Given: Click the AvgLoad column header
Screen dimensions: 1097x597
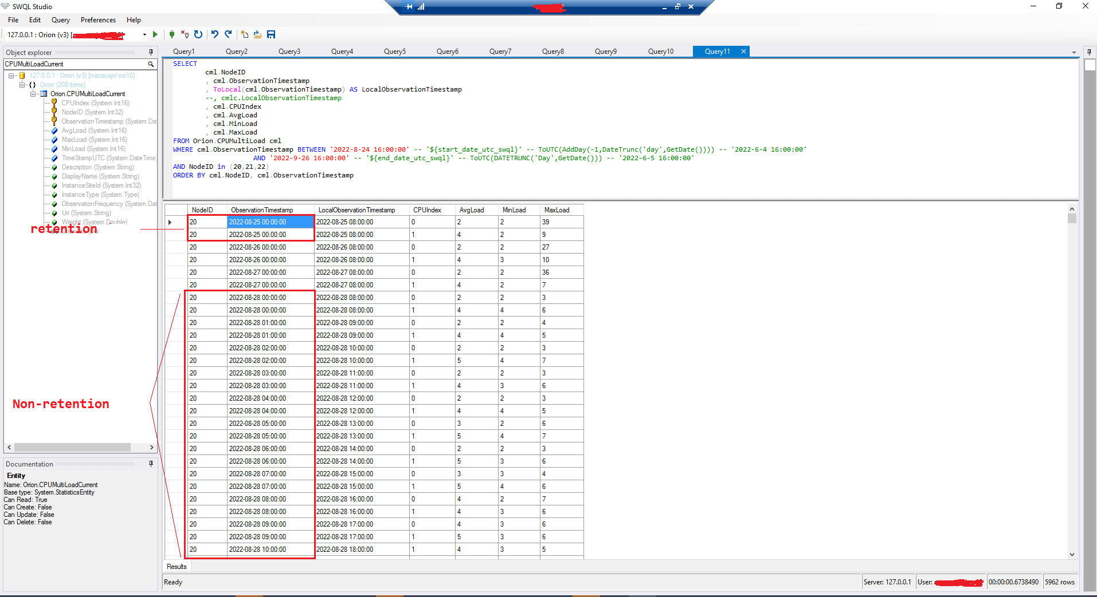Looking at the screenshot, I should (x=471, y=210).
